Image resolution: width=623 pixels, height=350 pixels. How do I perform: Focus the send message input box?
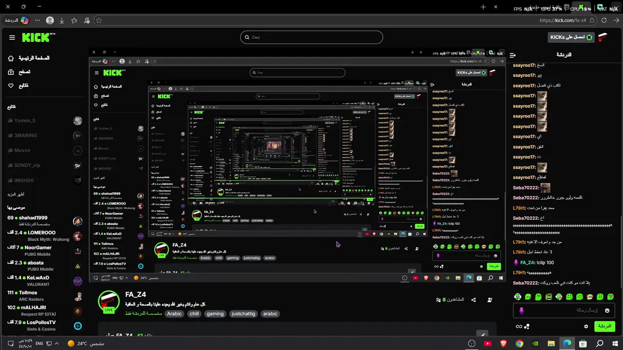(564, 310)
